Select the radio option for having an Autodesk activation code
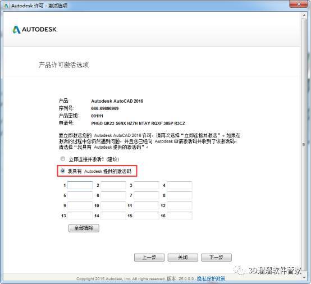Image resolution: width=311 pixels, height=284 pixels. 63,171
